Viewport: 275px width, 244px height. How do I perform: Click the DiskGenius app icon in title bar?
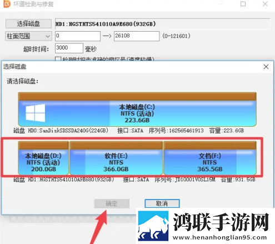pos(7,4)
